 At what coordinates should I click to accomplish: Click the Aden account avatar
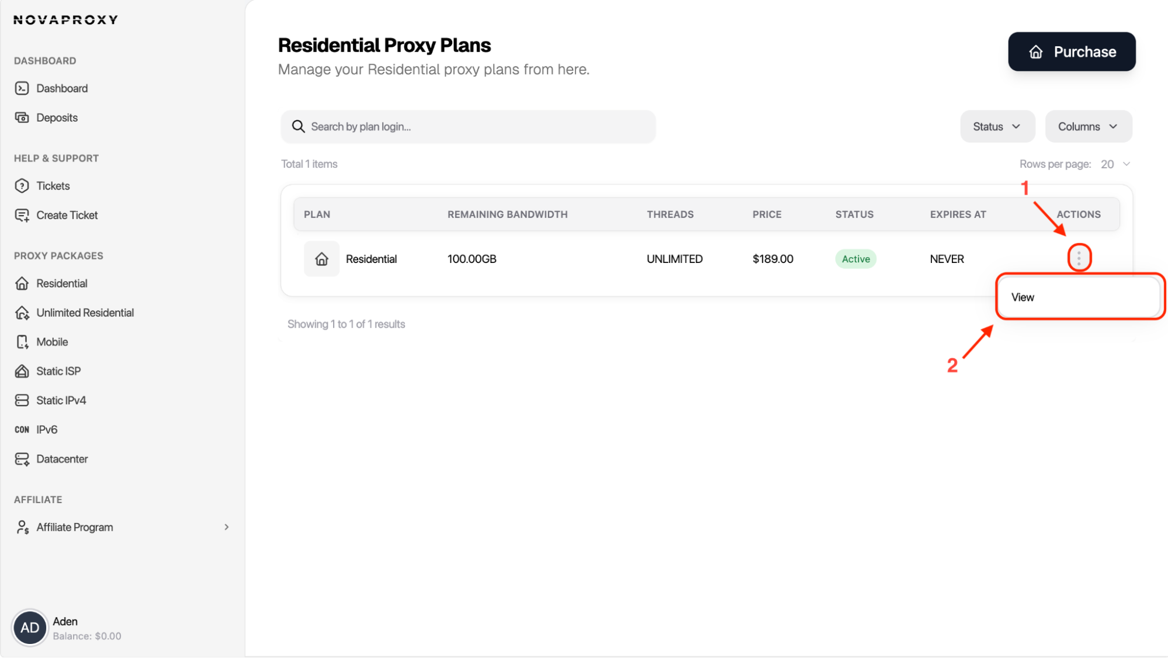pos(30,627)
